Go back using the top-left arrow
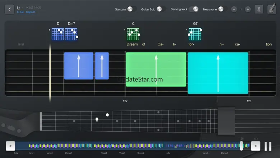Viewport: 280px width, 158px height. [9, 9]
